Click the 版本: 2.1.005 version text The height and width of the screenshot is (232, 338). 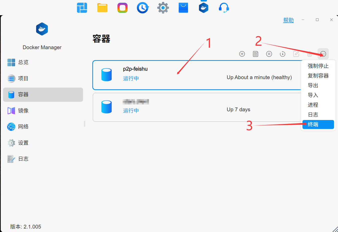coord(26,227)
